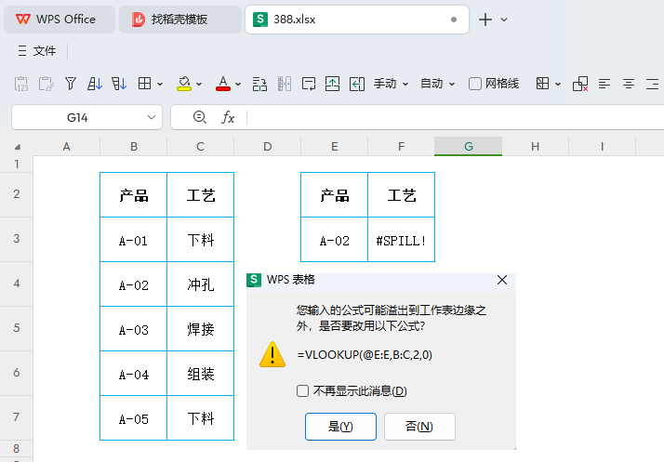Viewport: 664px width, 462px height.
Task: Expand the fill color dropdown arrow
Action: tap(199, 85)
